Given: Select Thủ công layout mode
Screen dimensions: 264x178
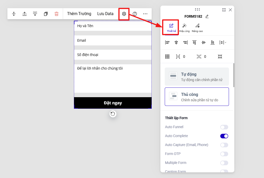Looking at the screenshot, I should [197, 97].
